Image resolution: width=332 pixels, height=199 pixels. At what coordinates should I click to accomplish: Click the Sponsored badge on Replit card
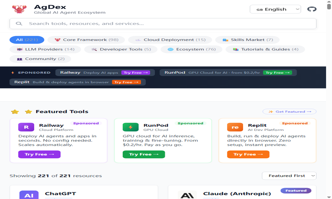(x=295, y=123)
